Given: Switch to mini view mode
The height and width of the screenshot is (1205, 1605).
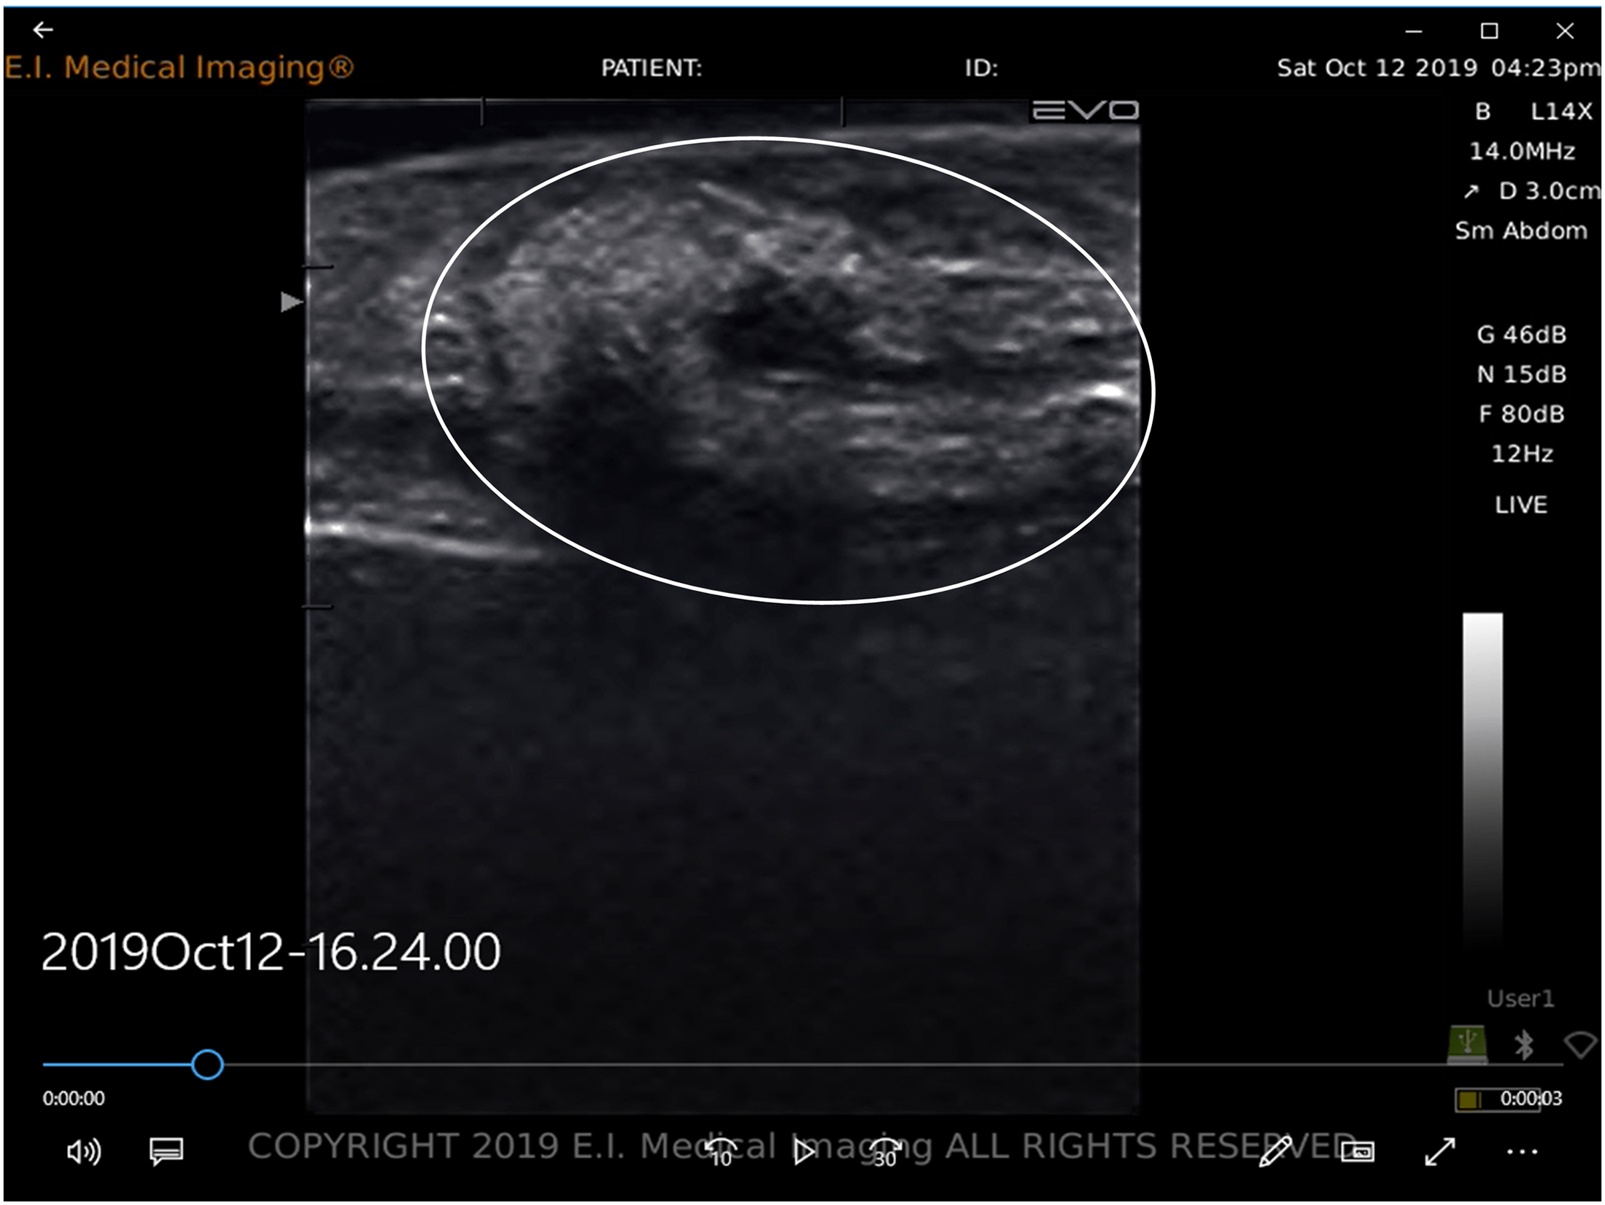Looking at the screenshot, I should click(1357, 1152).
